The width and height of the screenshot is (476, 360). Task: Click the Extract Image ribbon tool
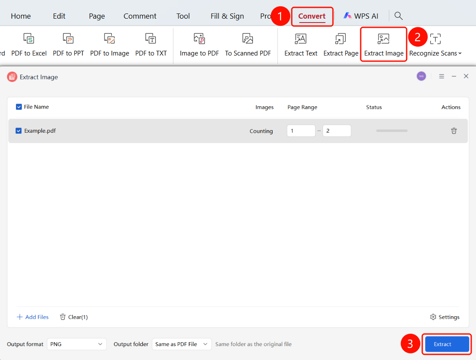[384, 45]
